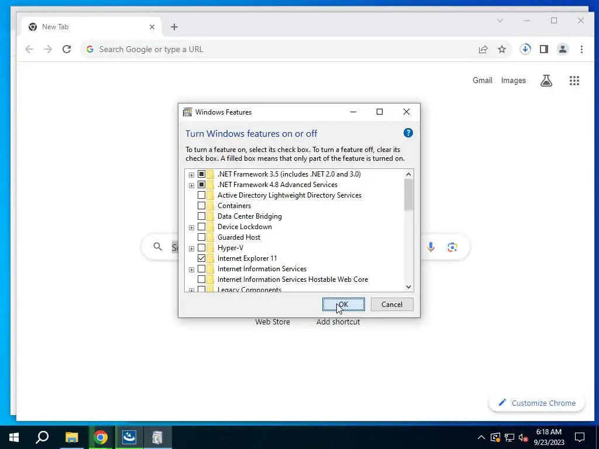This screenshot has width=599, height=449.
Task: Check Internet Information Services Hostable Web Core
Action: pyautogui.click(x=201, y=279)
